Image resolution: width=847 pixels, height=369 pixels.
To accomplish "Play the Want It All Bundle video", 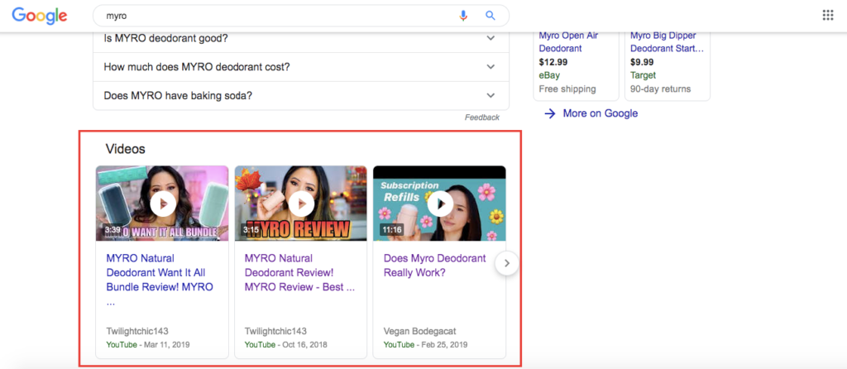I will (x=163, y=204).
